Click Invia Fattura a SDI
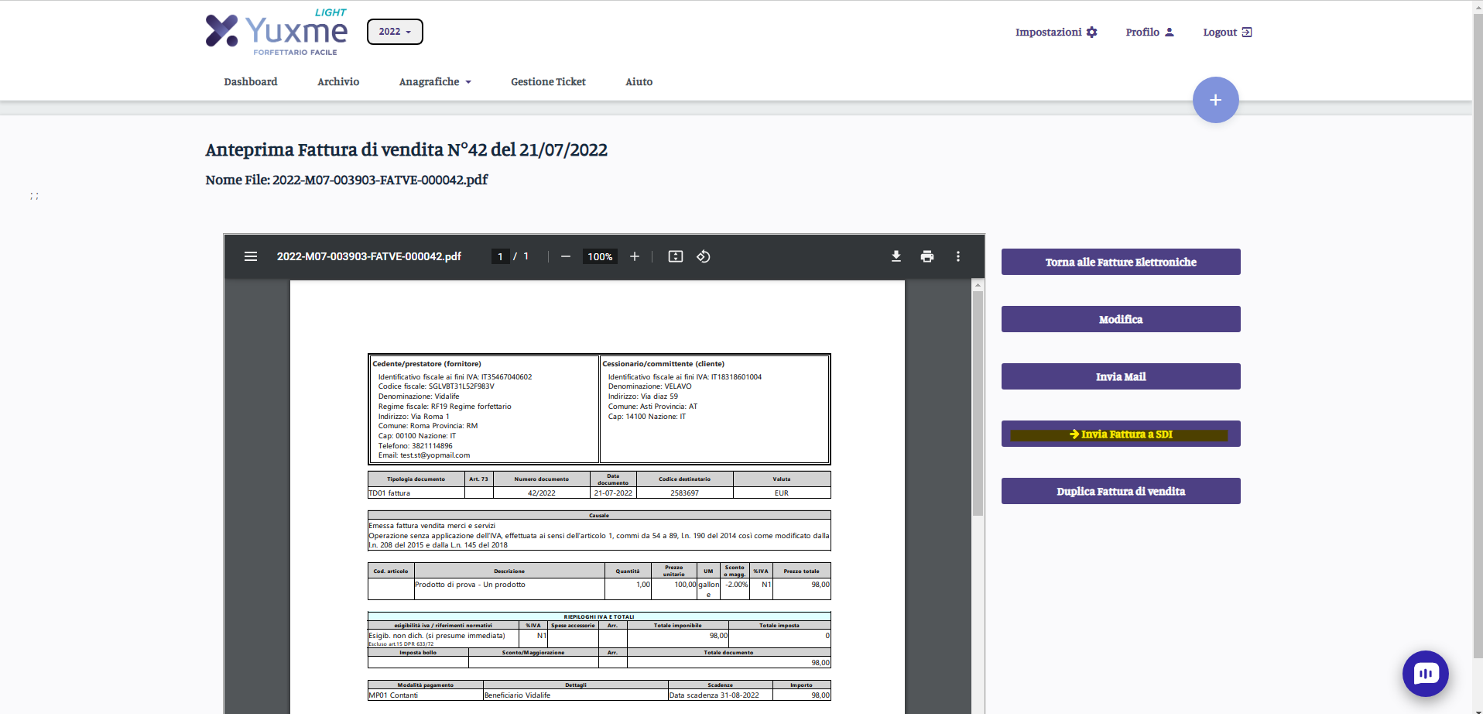 coord(1120,434)
